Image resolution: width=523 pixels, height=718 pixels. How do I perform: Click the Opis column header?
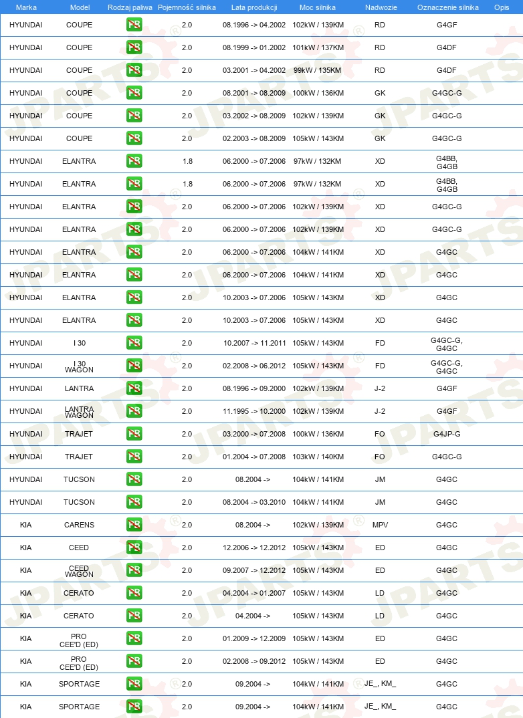point(502,7)
